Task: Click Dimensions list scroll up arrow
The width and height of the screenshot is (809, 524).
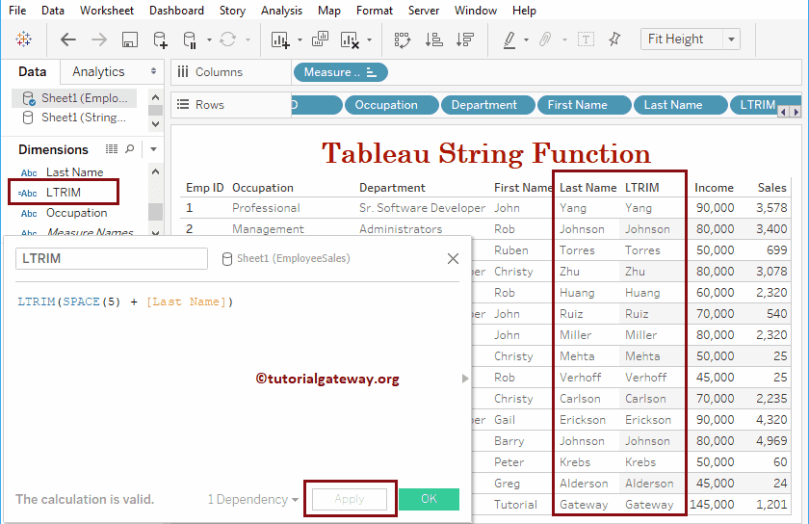Action: 155,171
